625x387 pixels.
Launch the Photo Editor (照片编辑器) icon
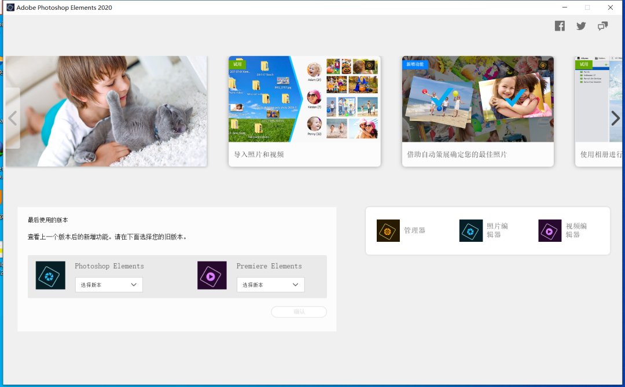pyautogui.click(x=470, y=230)
